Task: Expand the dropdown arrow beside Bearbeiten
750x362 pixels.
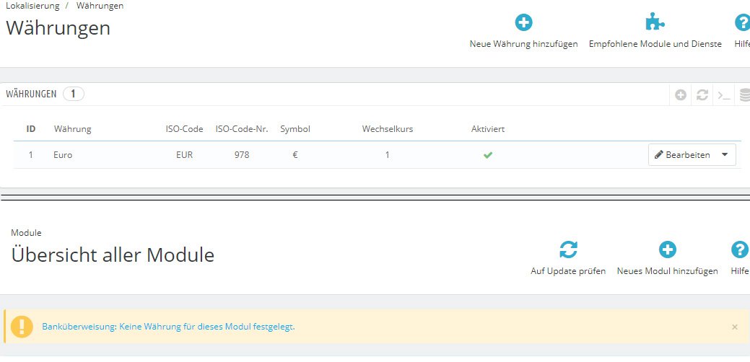Action: [x=725, y=155]
